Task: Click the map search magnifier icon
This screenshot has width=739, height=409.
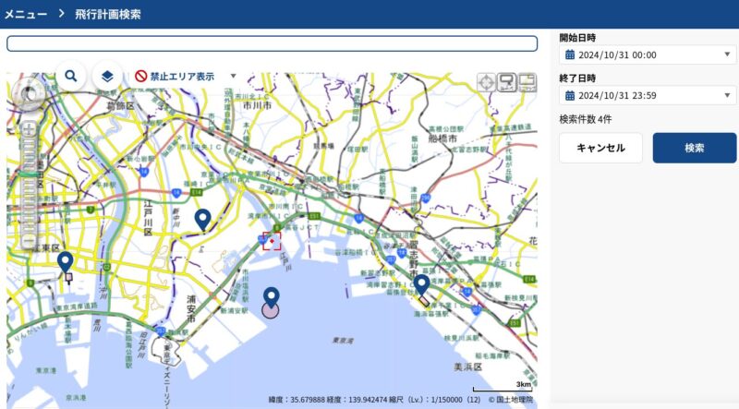Action: (x=71, y=76)
